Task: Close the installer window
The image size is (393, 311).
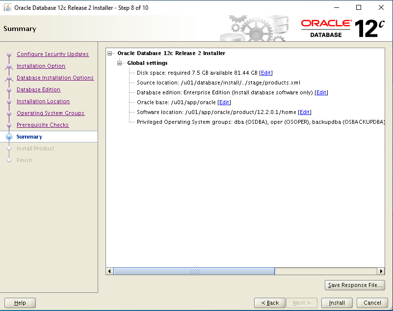Action: point(381,7)
